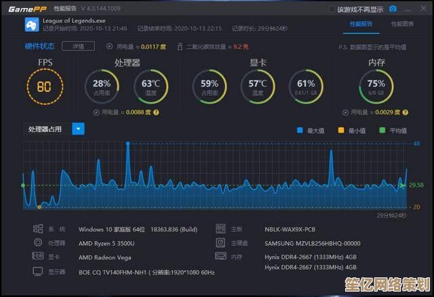This screenshot has height=297, width=434.
Task: Toggle the blue 最大值 legend swatch
Action: pos(300,131)
